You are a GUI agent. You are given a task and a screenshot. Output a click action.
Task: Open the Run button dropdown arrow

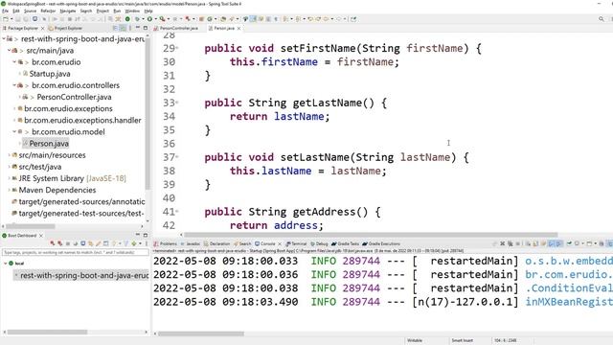point(155,19)
